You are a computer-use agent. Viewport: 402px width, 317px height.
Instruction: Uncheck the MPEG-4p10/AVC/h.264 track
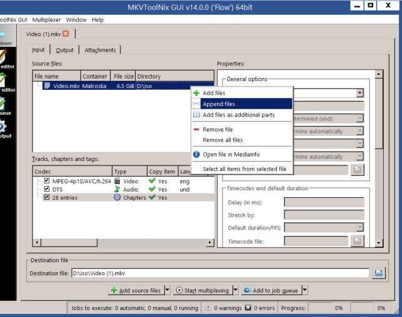[47, 181]
